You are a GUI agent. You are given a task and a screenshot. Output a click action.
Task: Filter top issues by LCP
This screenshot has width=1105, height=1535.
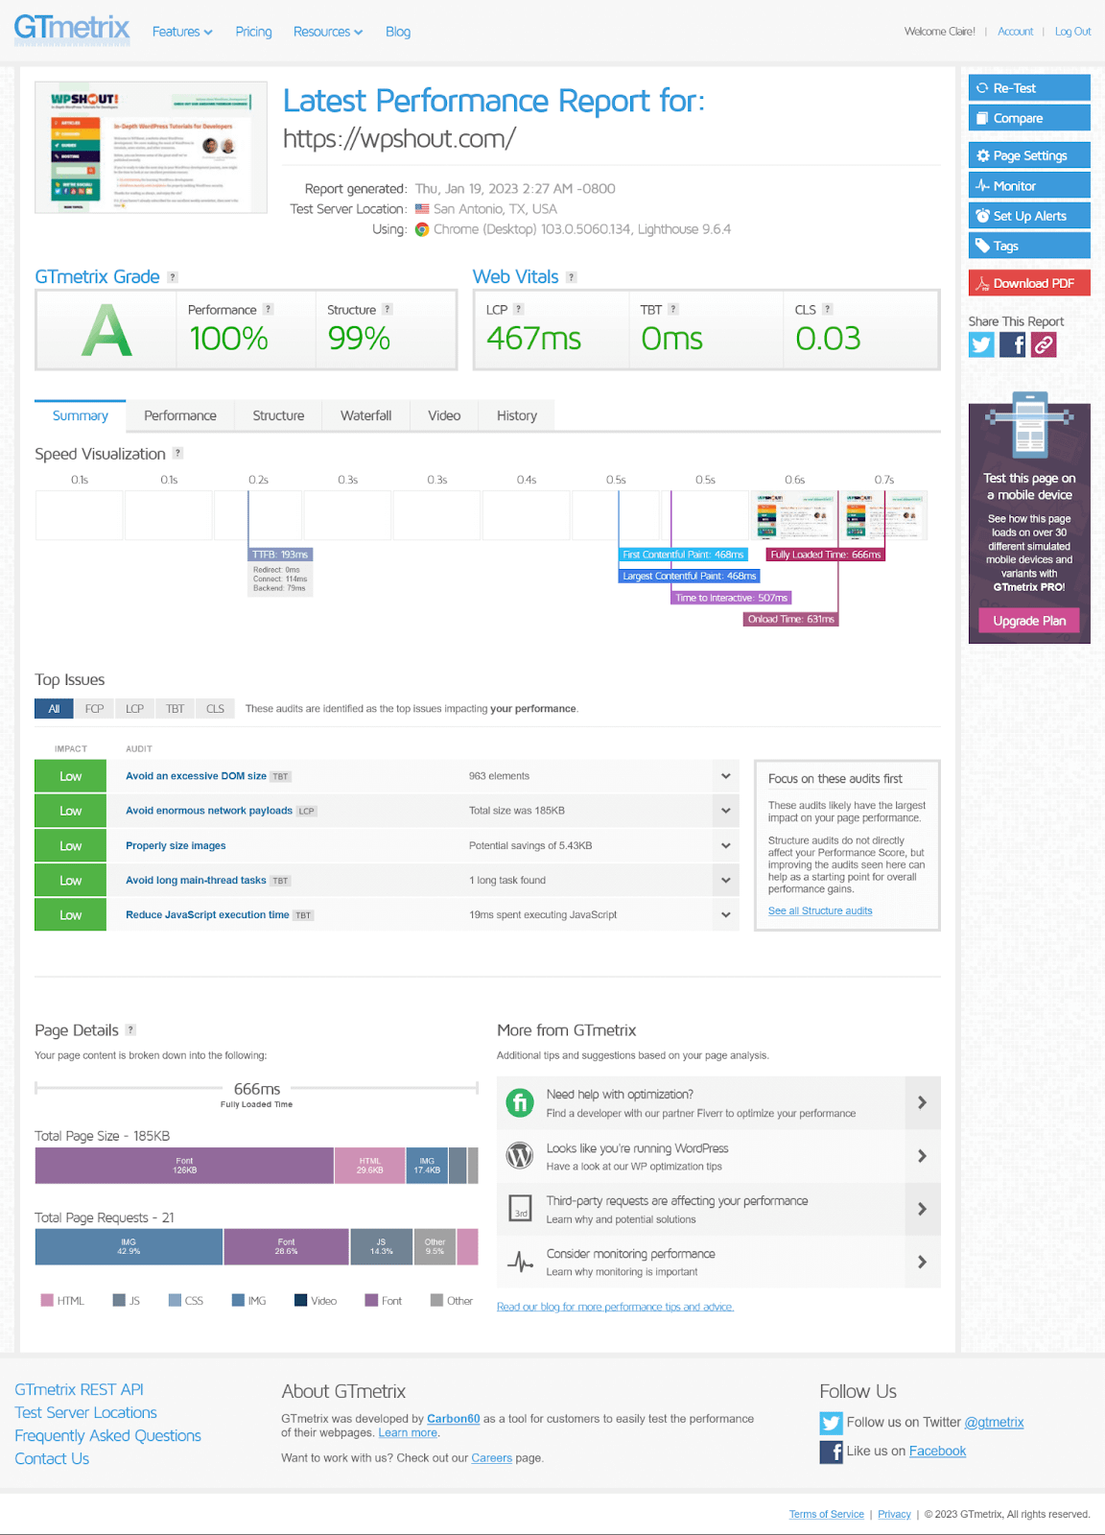tap(134, 709)
